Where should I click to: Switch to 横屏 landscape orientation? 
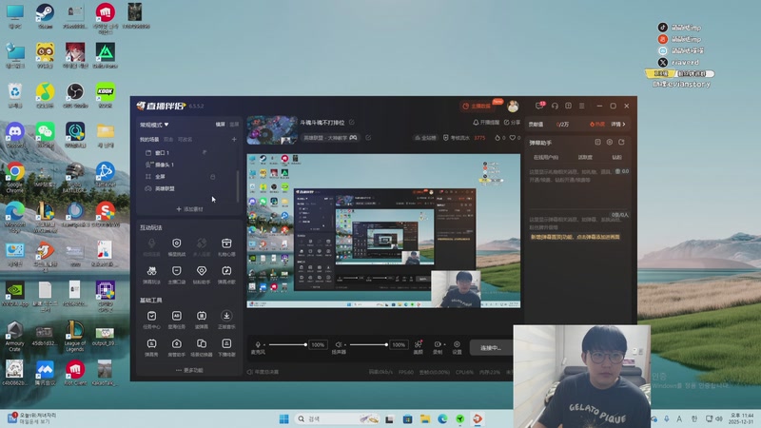pos(221,125)
